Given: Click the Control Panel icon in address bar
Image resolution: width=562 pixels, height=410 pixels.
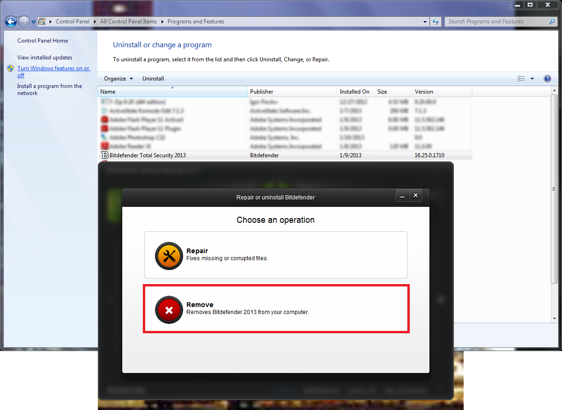Looking at the screenshot, I should (42, 22).
